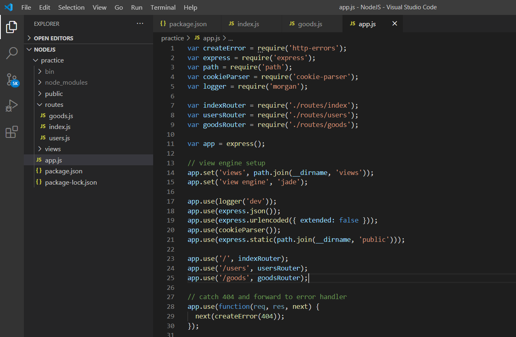This screenshot has width=516, height=337.
Task: Click the '// view engine setup' comment
Action: [226, 163]
